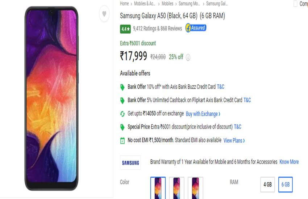
Task: Select the 4 GB RAM option
Action: [x=267, y=185]
